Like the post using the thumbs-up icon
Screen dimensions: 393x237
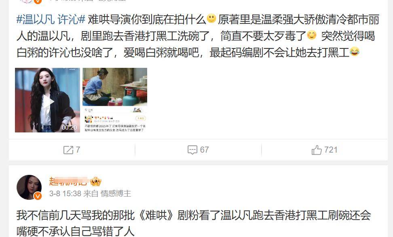[317, 150]
